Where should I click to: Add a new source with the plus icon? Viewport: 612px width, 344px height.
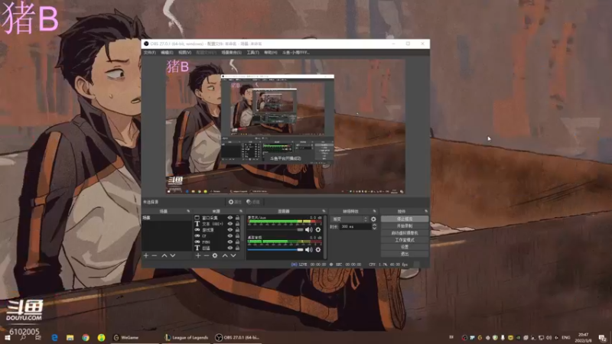[198, 255]
